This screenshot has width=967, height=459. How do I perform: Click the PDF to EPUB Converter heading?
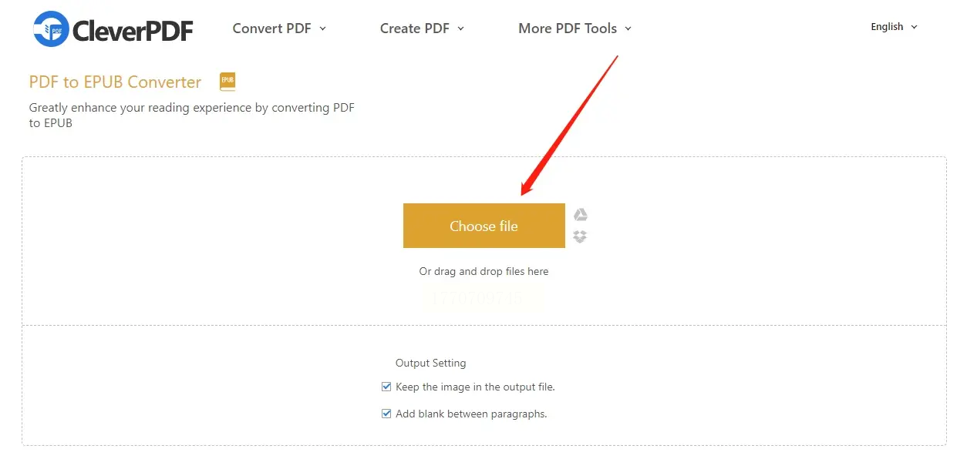tap(115, 82)
